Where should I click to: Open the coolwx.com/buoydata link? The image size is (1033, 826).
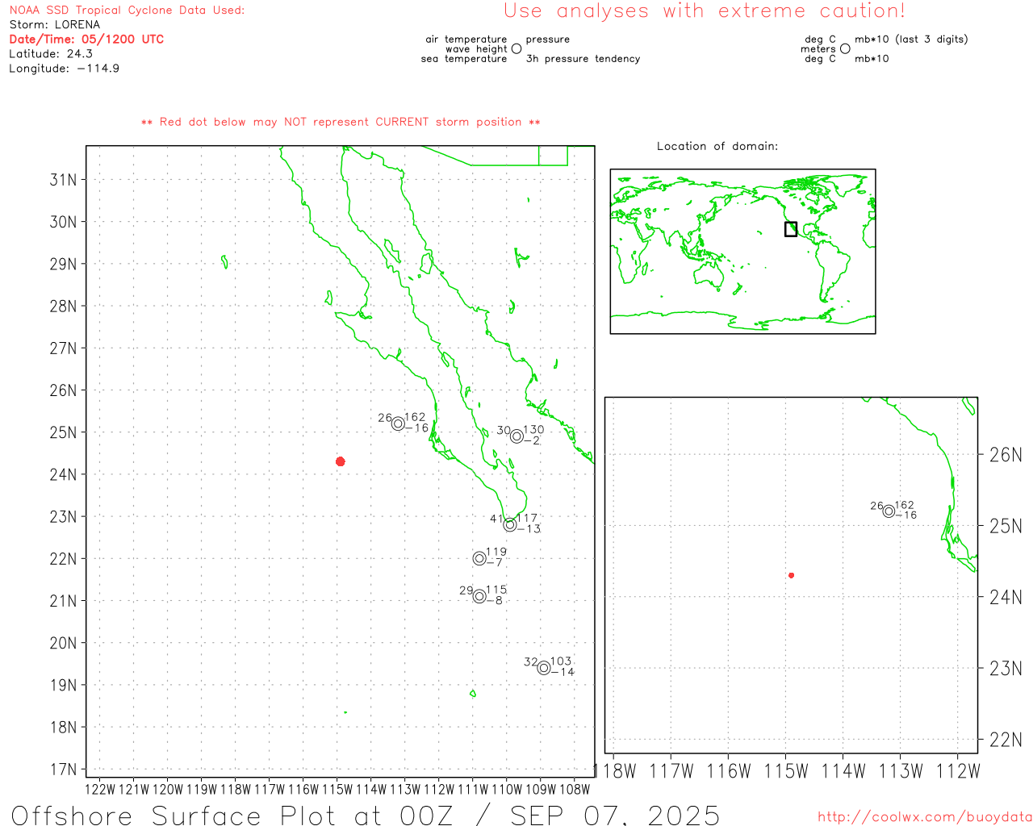click(x=925, y=817)
